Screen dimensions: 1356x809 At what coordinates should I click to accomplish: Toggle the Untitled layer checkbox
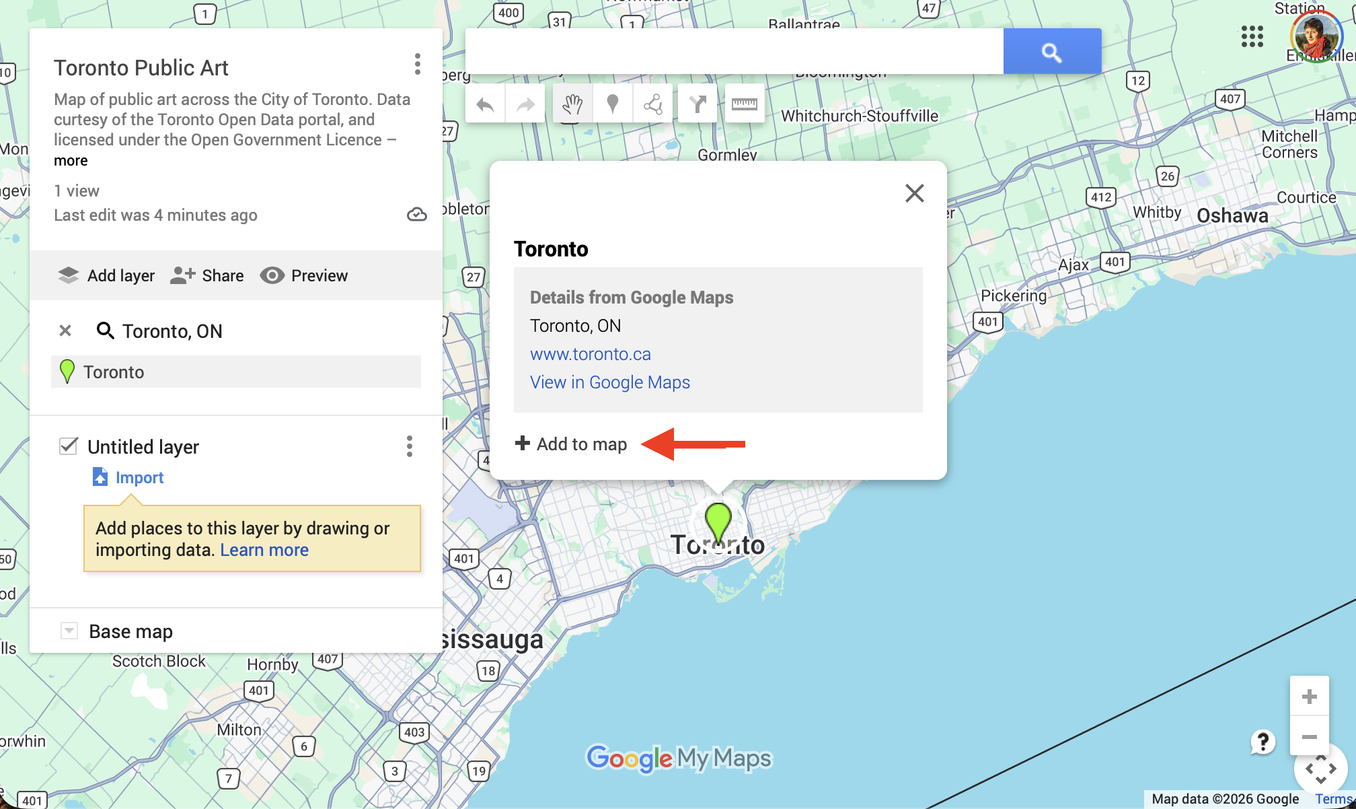pos(69,446)
